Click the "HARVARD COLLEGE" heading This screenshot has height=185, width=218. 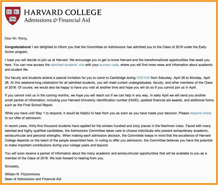(x=62, y=12)
